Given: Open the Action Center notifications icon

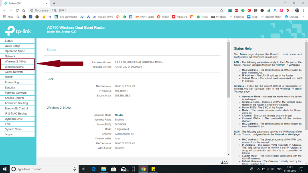Looking at the screenshot, I should pos(302,169).
